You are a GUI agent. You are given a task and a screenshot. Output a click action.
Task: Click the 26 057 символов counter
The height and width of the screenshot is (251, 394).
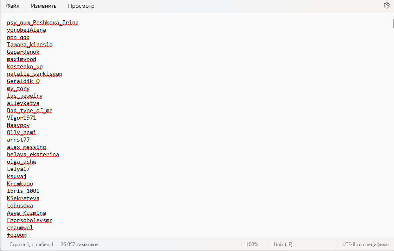[x=79, y=244]
